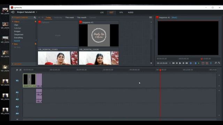Select the Clips filter
The image size is (223, 125).
[x=16, y=25]
